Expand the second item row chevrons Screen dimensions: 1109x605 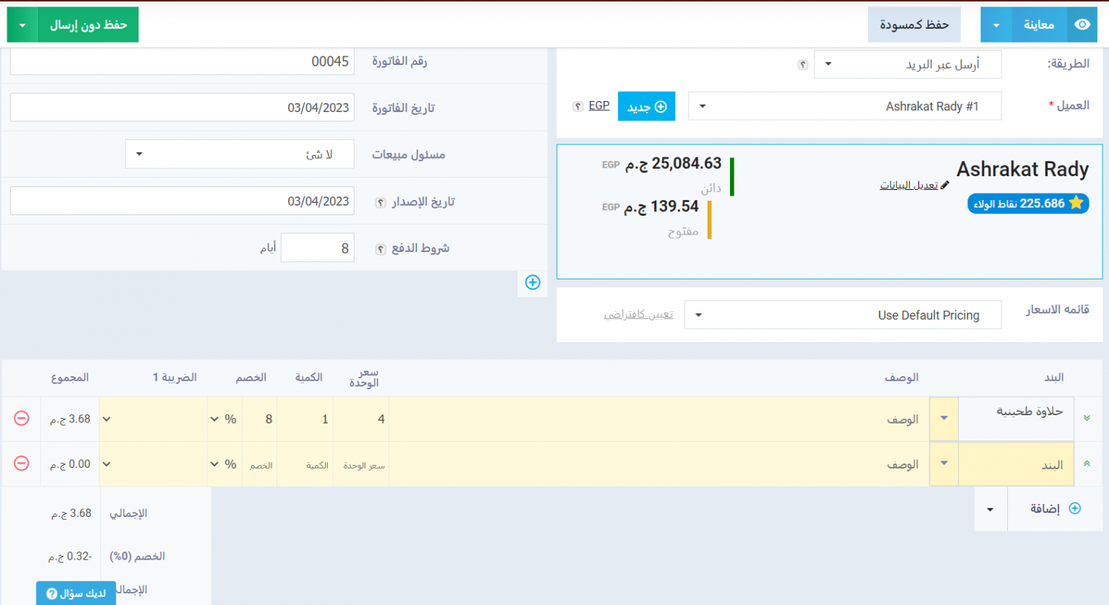point(1087,463)
